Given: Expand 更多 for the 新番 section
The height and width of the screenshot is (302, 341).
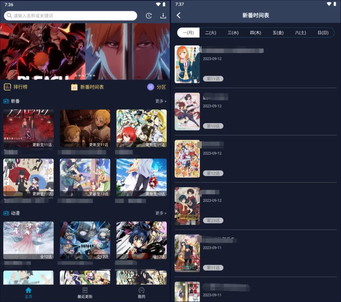Looking at the screenshot, I should tap(161, 101).
